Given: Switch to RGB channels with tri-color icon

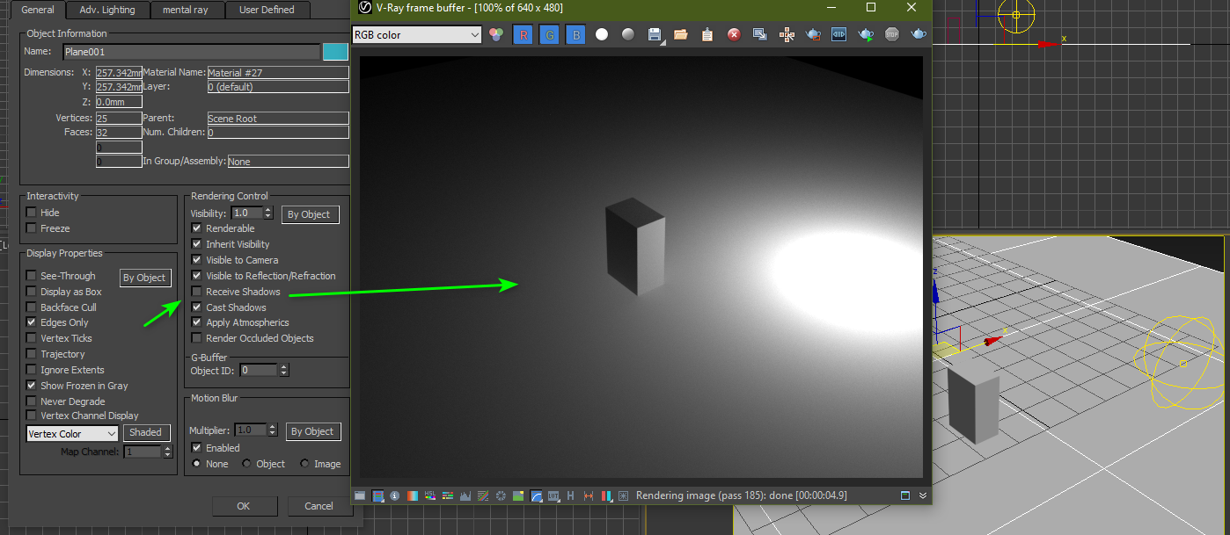Looking at the screenshot, I should (x=497, y=35).
